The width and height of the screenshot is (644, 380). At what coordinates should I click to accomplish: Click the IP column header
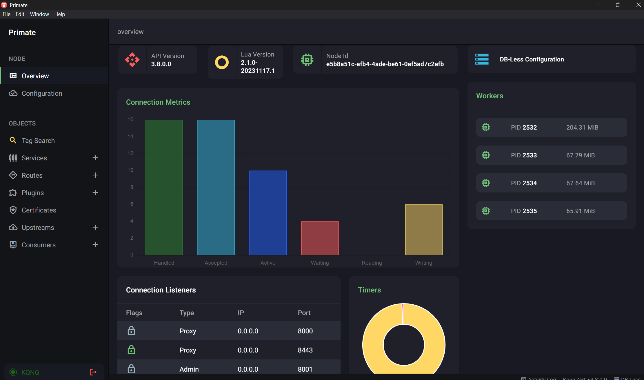coord(241,313)
